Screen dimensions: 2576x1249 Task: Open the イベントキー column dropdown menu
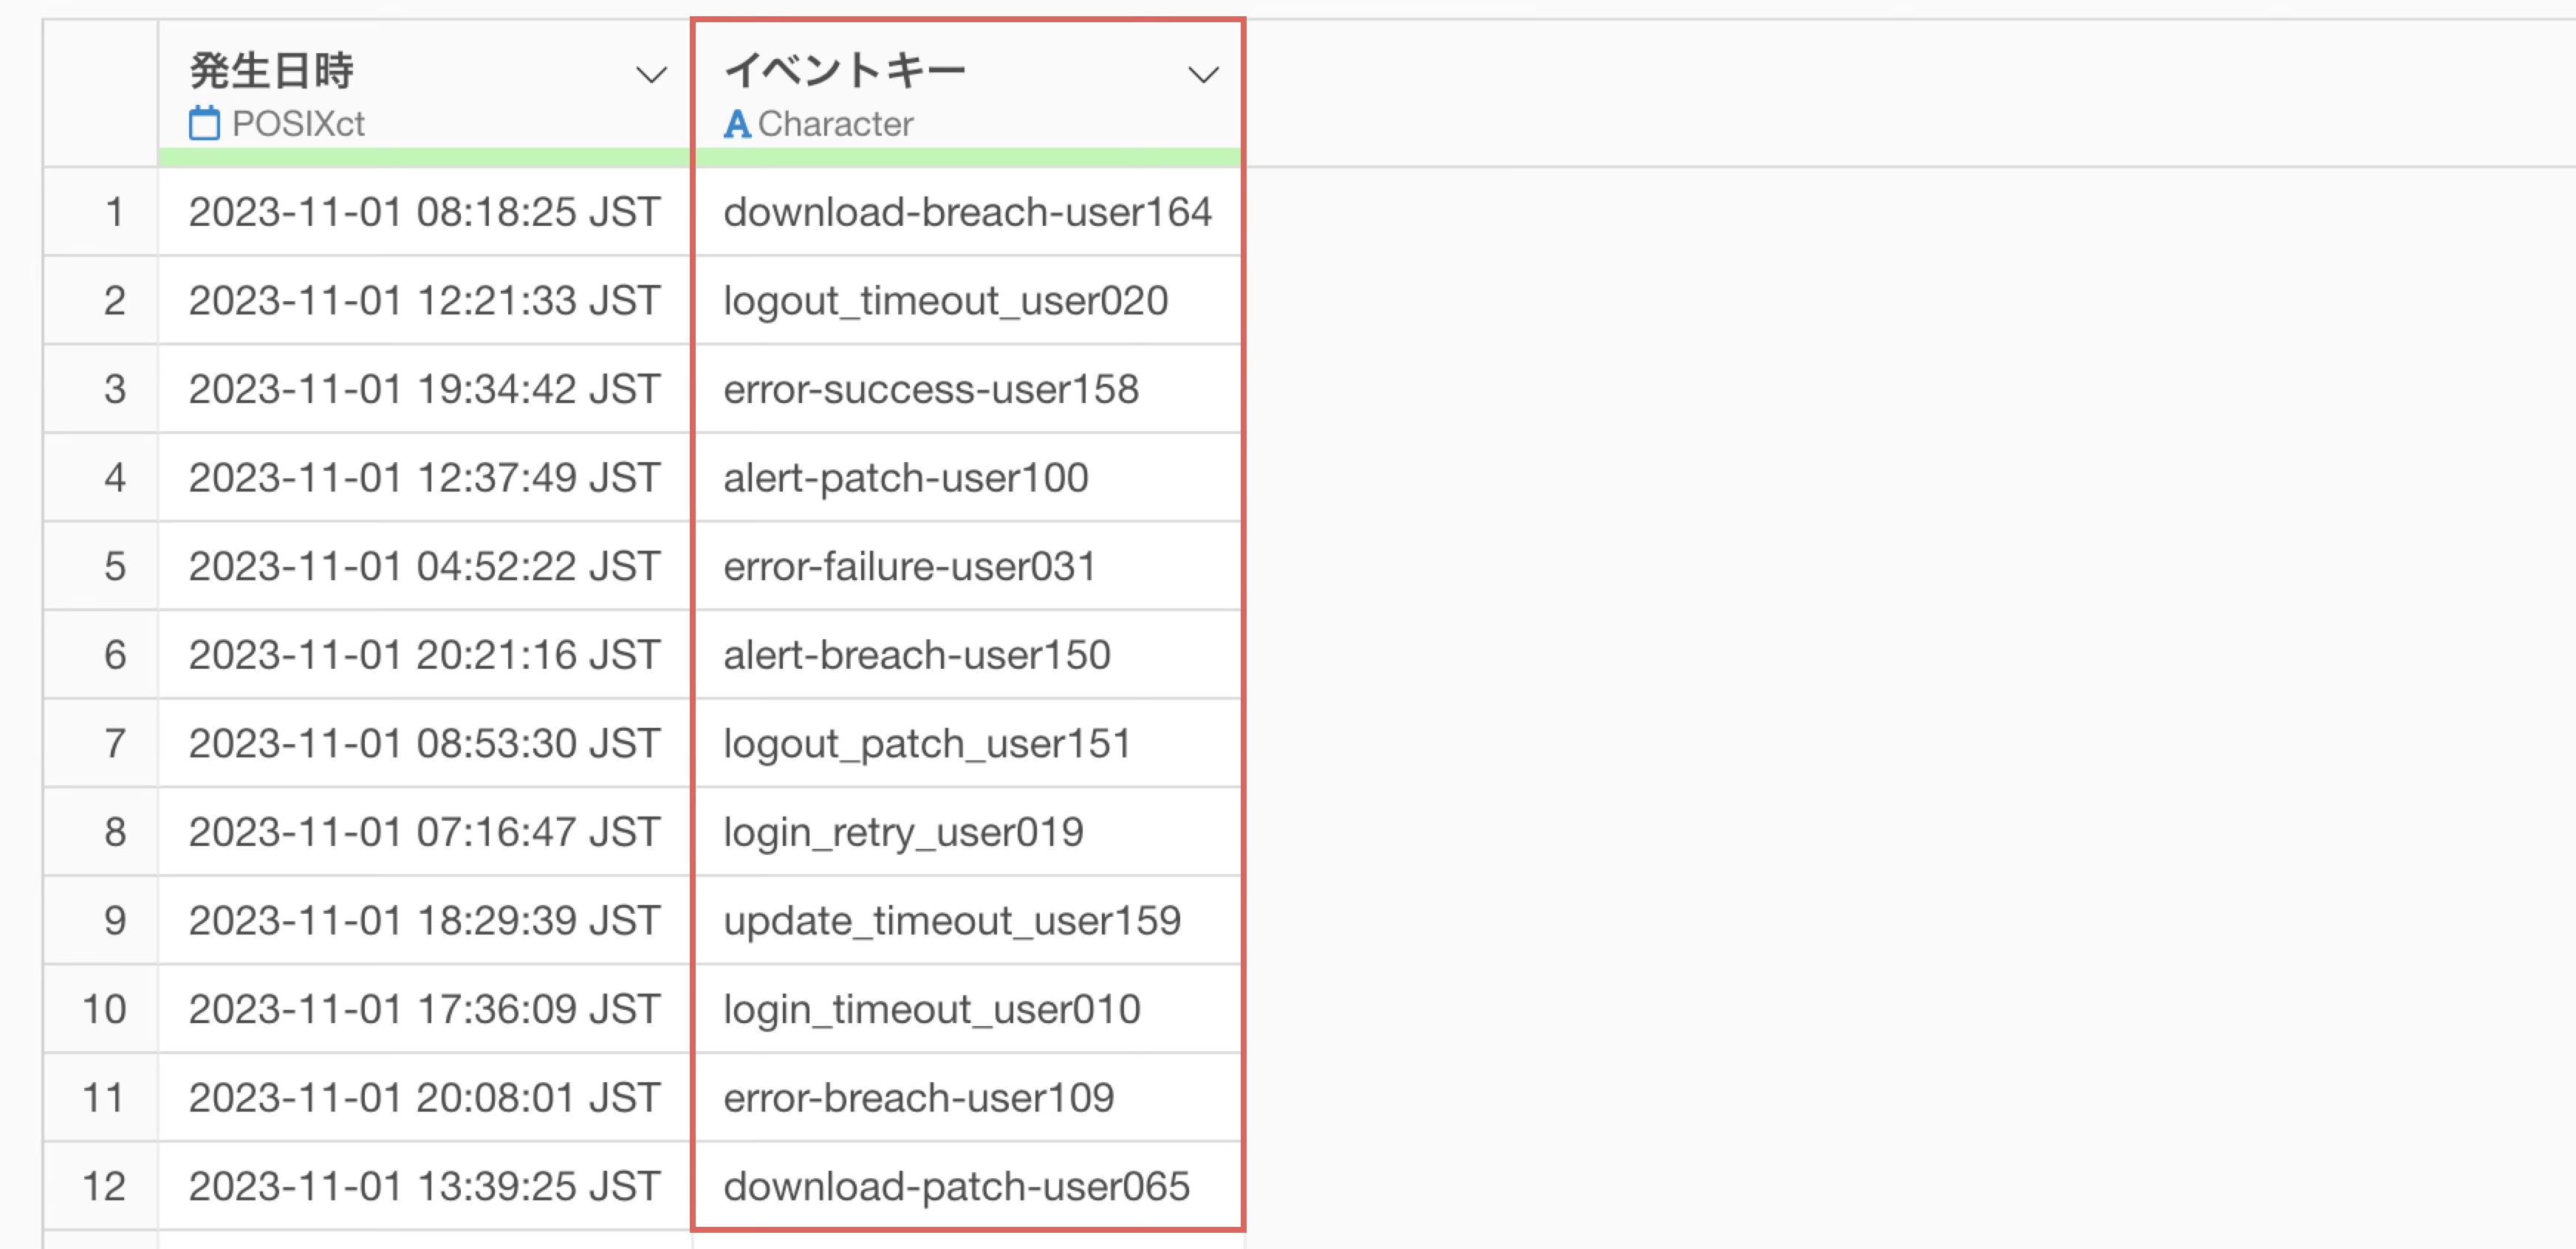[1202, 75]
